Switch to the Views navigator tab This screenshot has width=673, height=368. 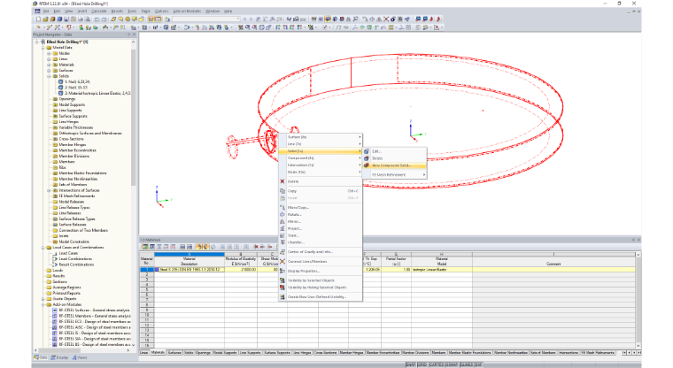[x=80, y=357]
